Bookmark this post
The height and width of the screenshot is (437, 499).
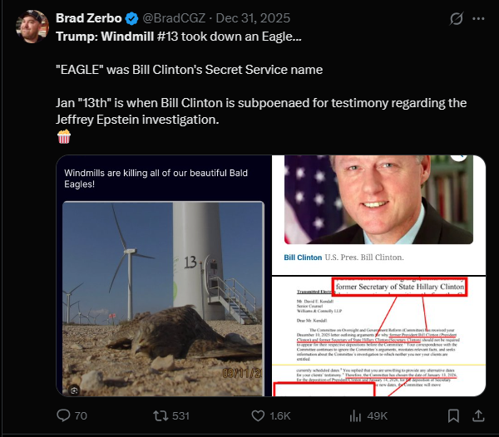tap(455, 415)
